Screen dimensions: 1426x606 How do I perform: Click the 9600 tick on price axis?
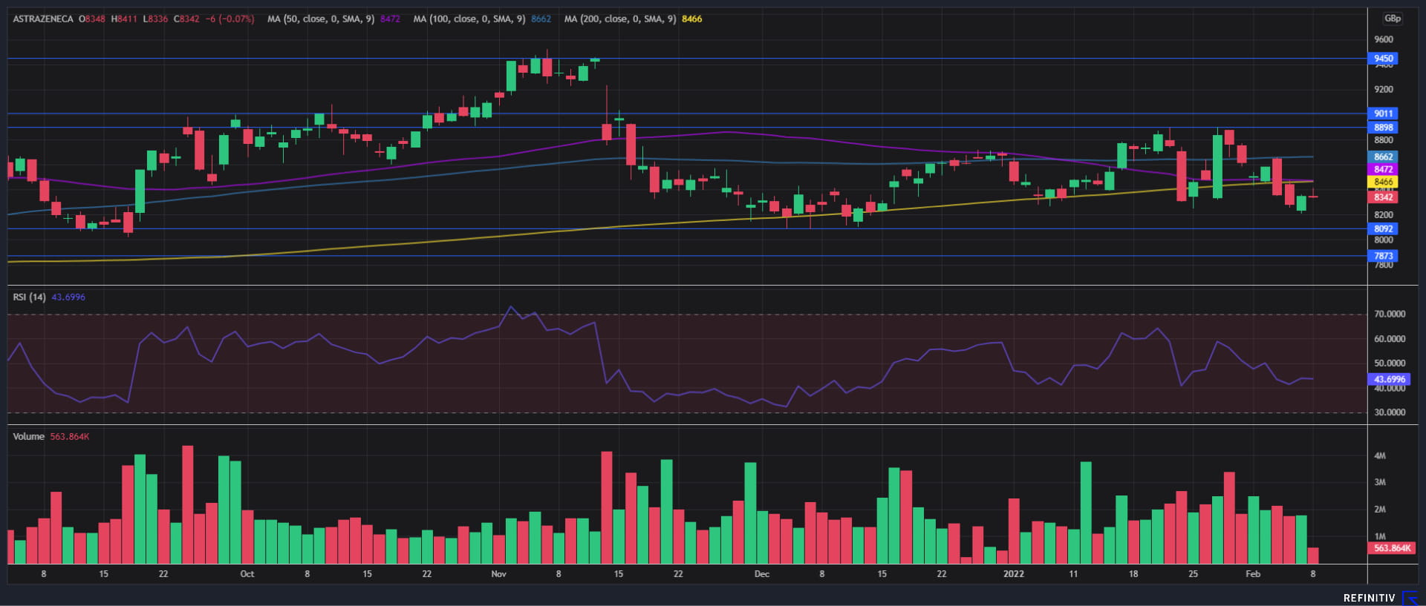[1383, 39]
